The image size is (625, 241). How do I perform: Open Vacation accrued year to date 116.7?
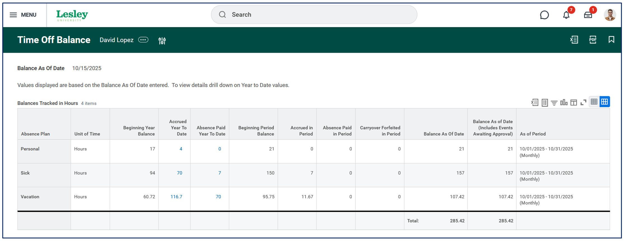pyautogui.click(x=176, y=197)
